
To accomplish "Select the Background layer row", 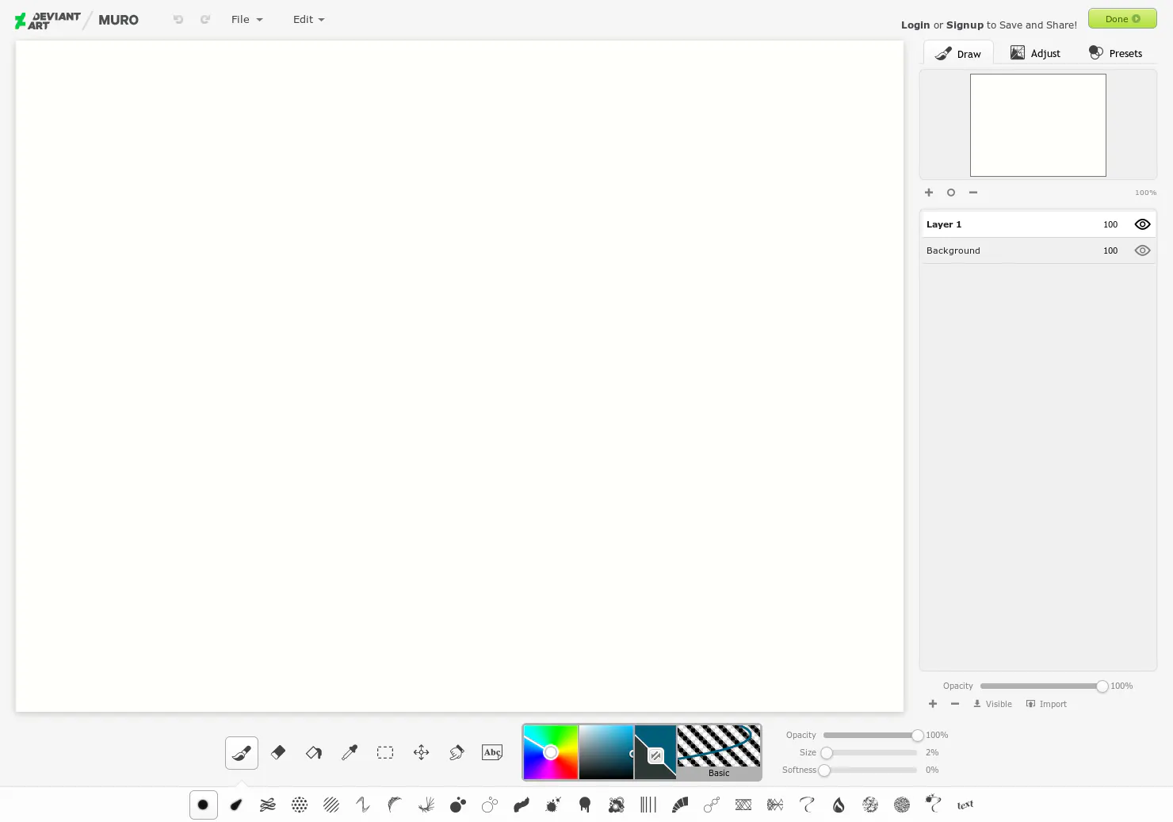I will pos(1038,250).
